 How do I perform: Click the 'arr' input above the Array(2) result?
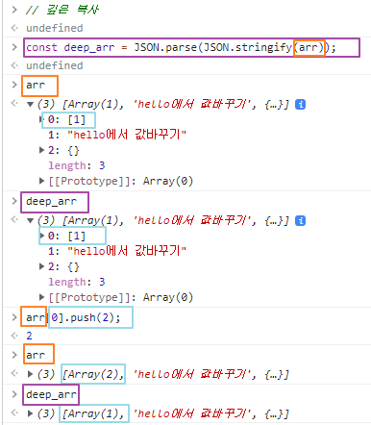click(x=36, y=355)
